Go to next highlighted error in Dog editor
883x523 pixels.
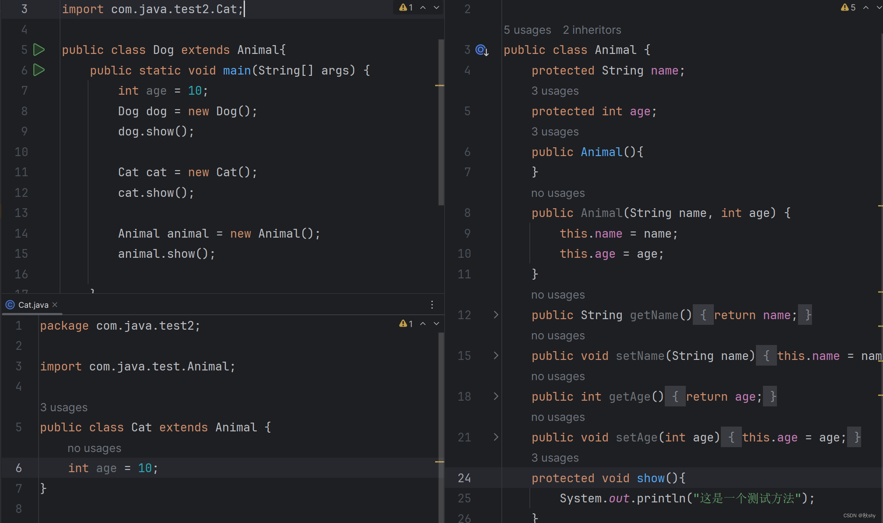click(x=436, y=7)
